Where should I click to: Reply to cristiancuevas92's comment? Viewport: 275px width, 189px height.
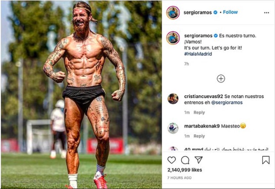click(199, 112)
